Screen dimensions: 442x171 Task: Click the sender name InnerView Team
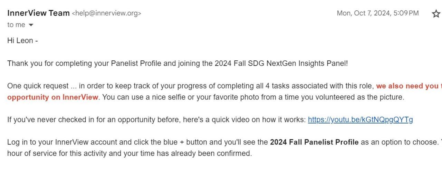pos(38,13)
